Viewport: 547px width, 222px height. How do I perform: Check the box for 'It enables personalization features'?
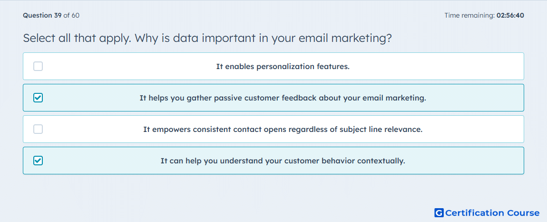pos(38,66)
